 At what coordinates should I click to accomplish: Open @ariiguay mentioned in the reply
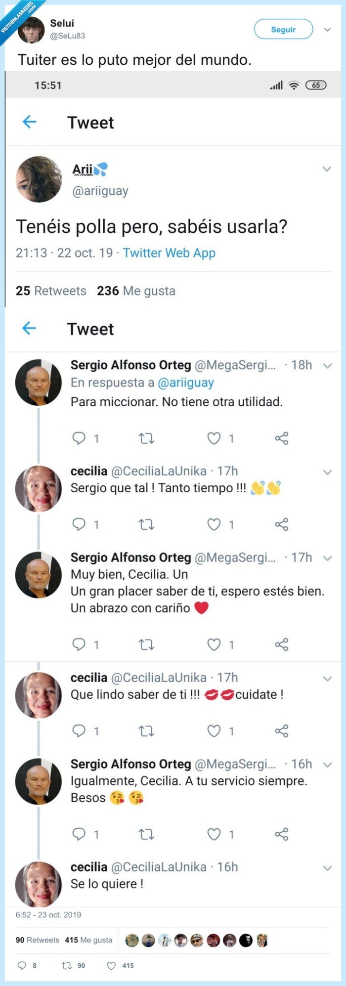(187, 383)
